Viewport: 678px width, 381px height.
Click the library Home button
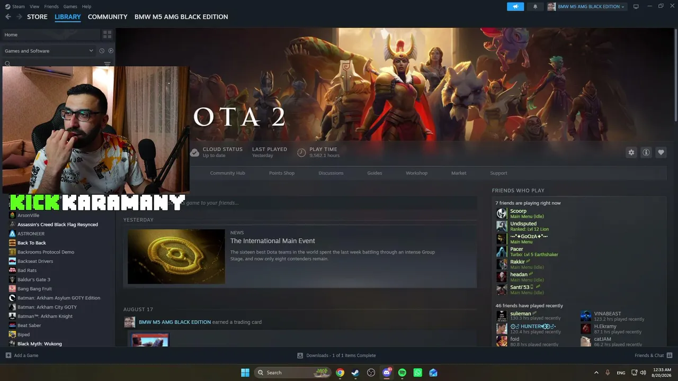[50, 35]
